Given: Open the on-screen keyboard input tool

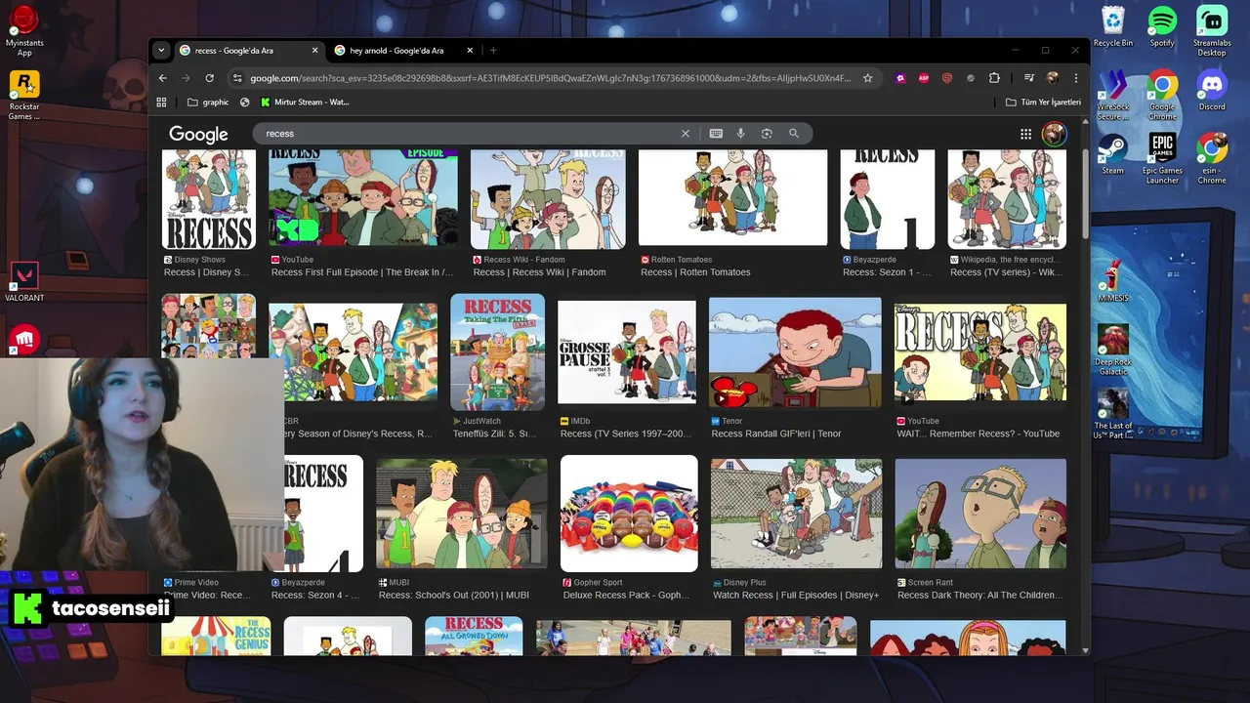Looking at the screenshot, I should [716, 134].
